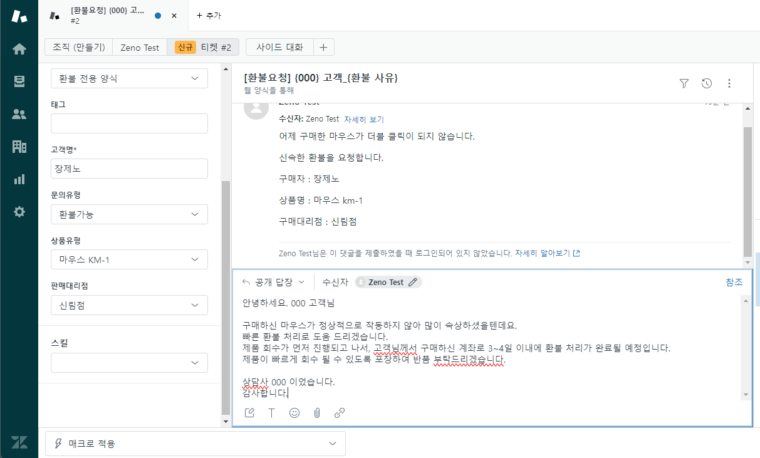Insert a link using the link icon

pos(339,412)
